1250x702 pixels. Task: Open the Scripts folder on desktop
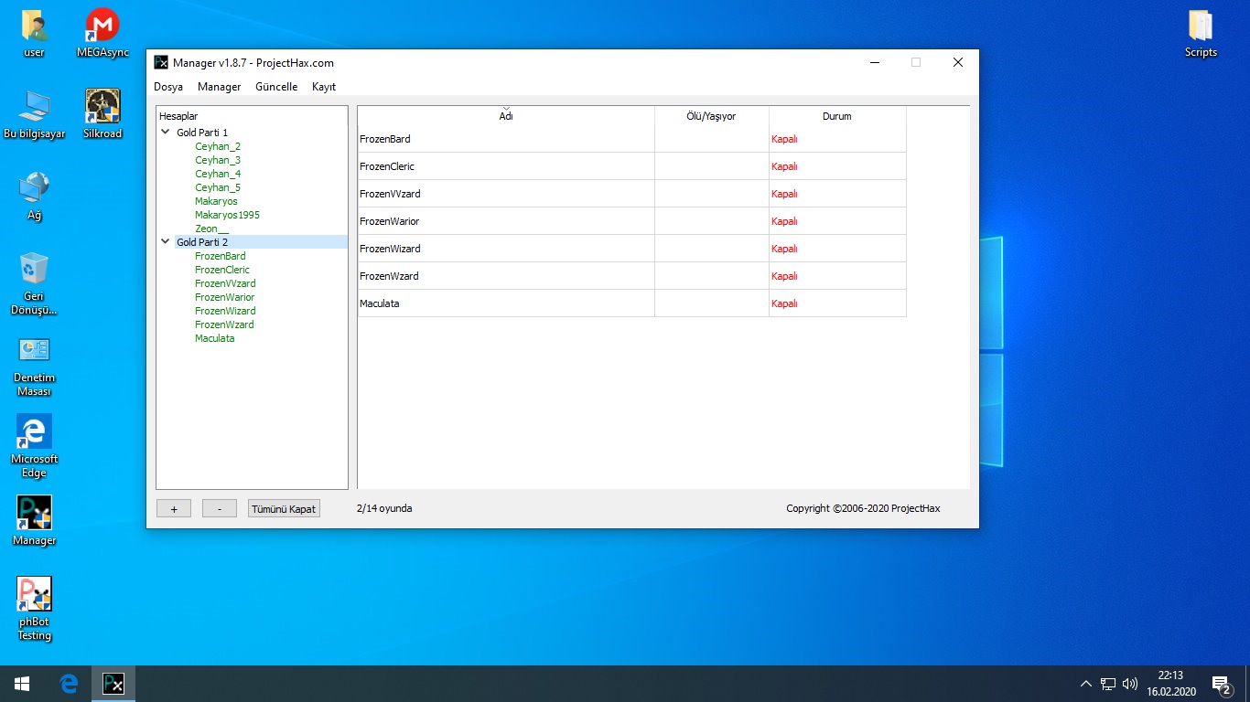pos(1201,26)
